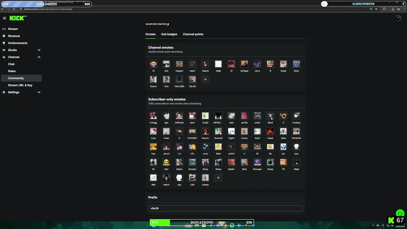Select the 'heart' channel emote
407x229 pixels.
[192, 64]
